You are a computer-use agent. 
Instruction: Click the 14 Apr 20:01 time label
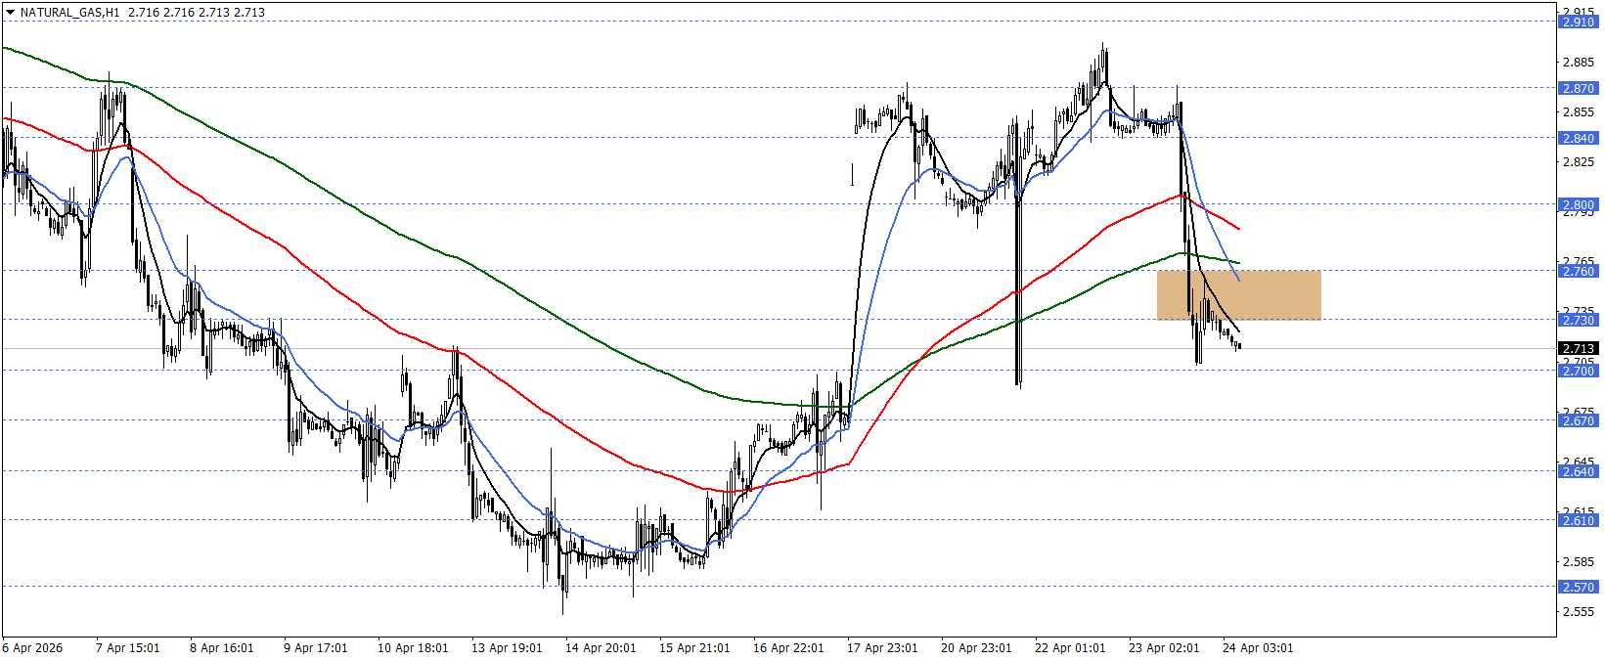coord(601,648)
